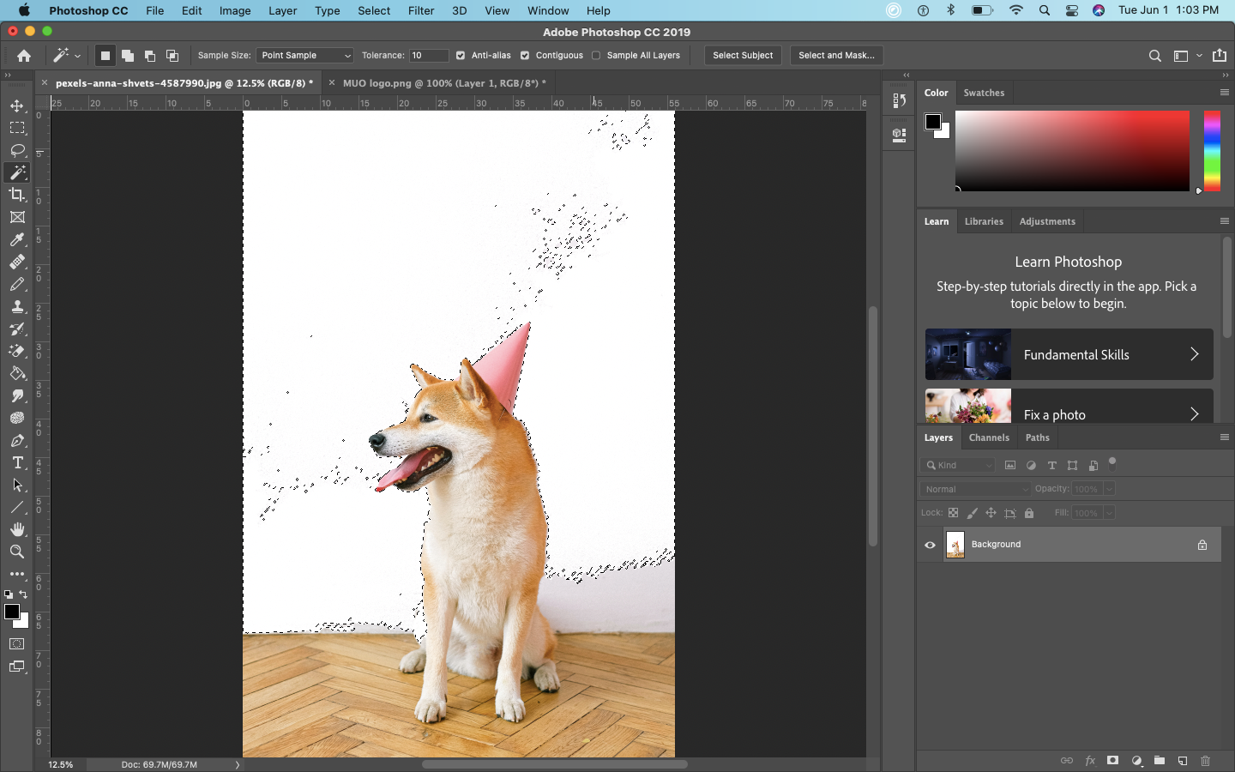Delete layer using the trash icon
The height and width of the screenshot is (772, 1235).
1206,761
